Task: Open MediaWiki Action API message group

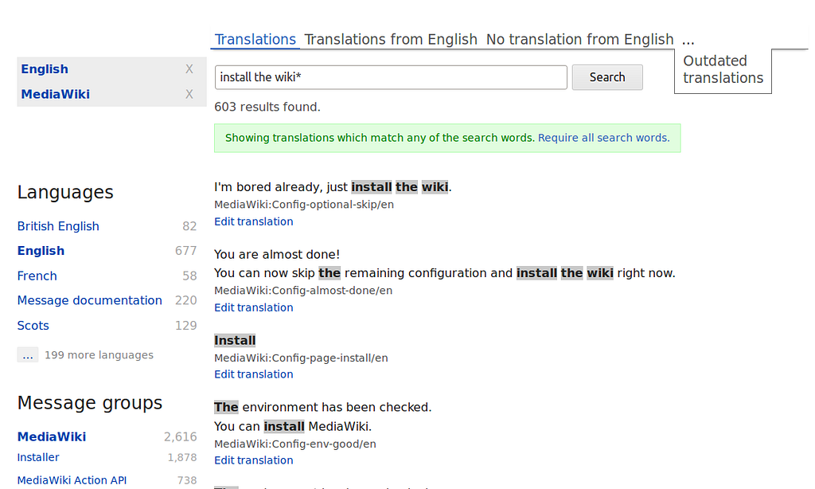Action: coord(72,480)
